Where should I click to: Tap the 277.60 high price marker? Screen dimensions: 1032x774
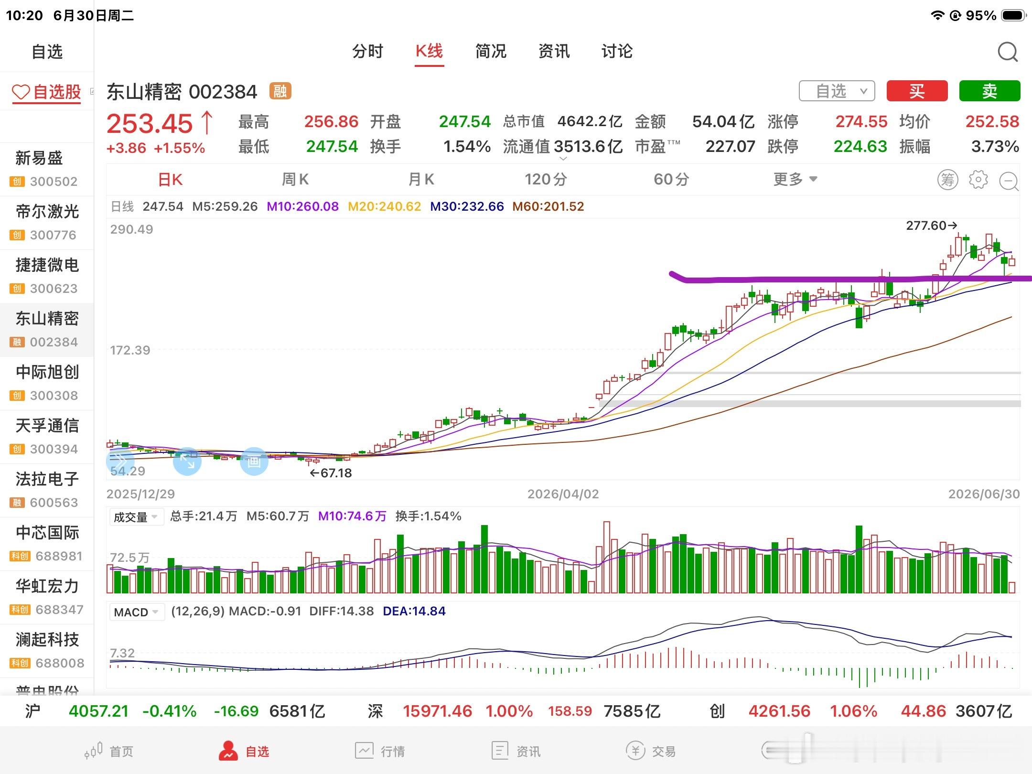pos(931,226)
